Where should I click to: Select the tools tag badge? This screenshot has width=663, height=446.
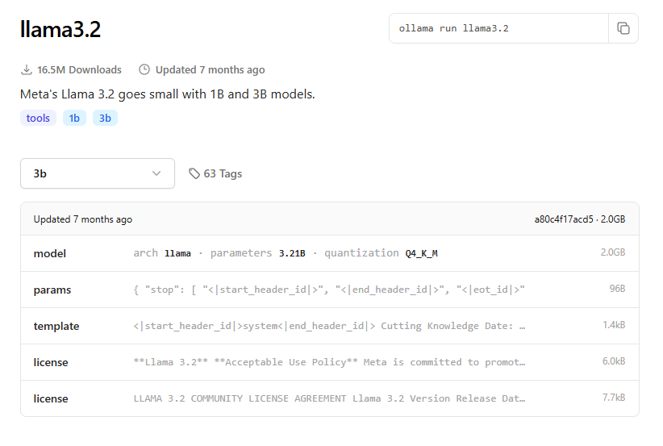coord(38,118)
